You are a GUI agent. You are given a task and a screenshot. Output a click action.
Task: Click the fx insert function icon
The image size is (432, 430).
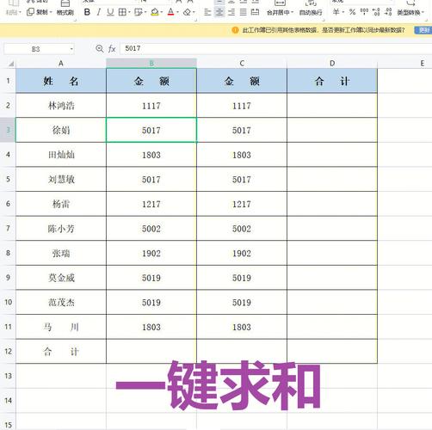pos(112,49)
